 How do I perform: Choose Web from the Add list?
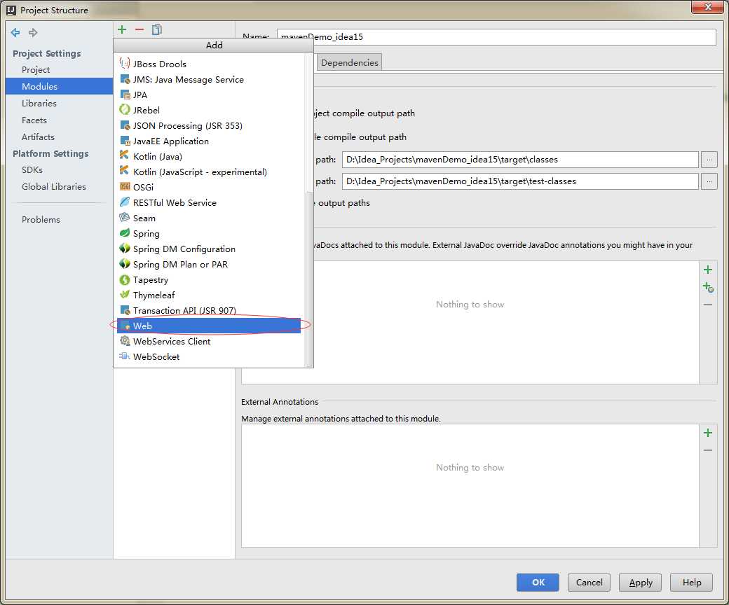pos(209,326)
